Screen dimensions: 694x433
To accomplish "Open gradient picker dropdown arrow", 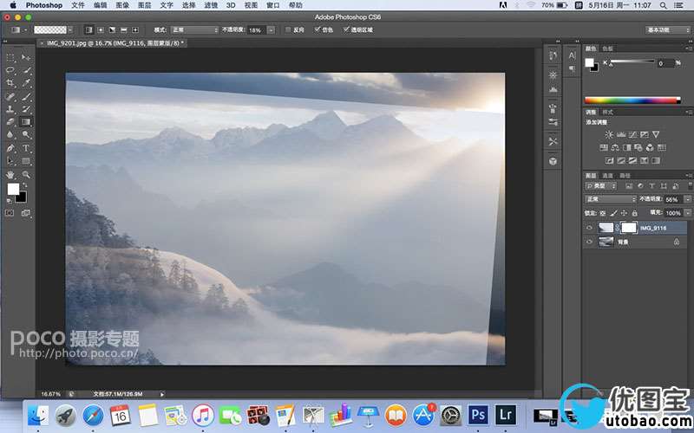I will pyautogui.click(x=70, y=30).
